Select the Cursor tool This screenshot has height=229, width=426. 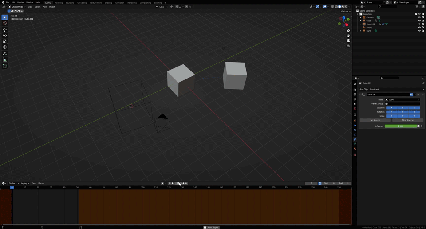point(4,24)
